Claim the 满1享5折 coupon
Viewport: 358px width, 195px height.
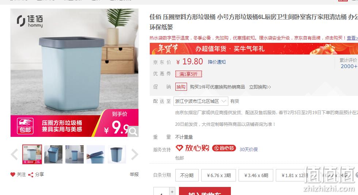188,74
